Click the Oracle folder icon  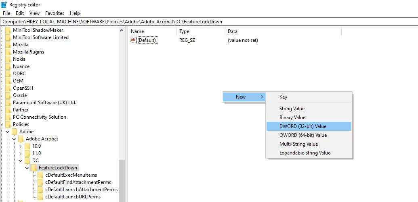[x=8, y=95]
